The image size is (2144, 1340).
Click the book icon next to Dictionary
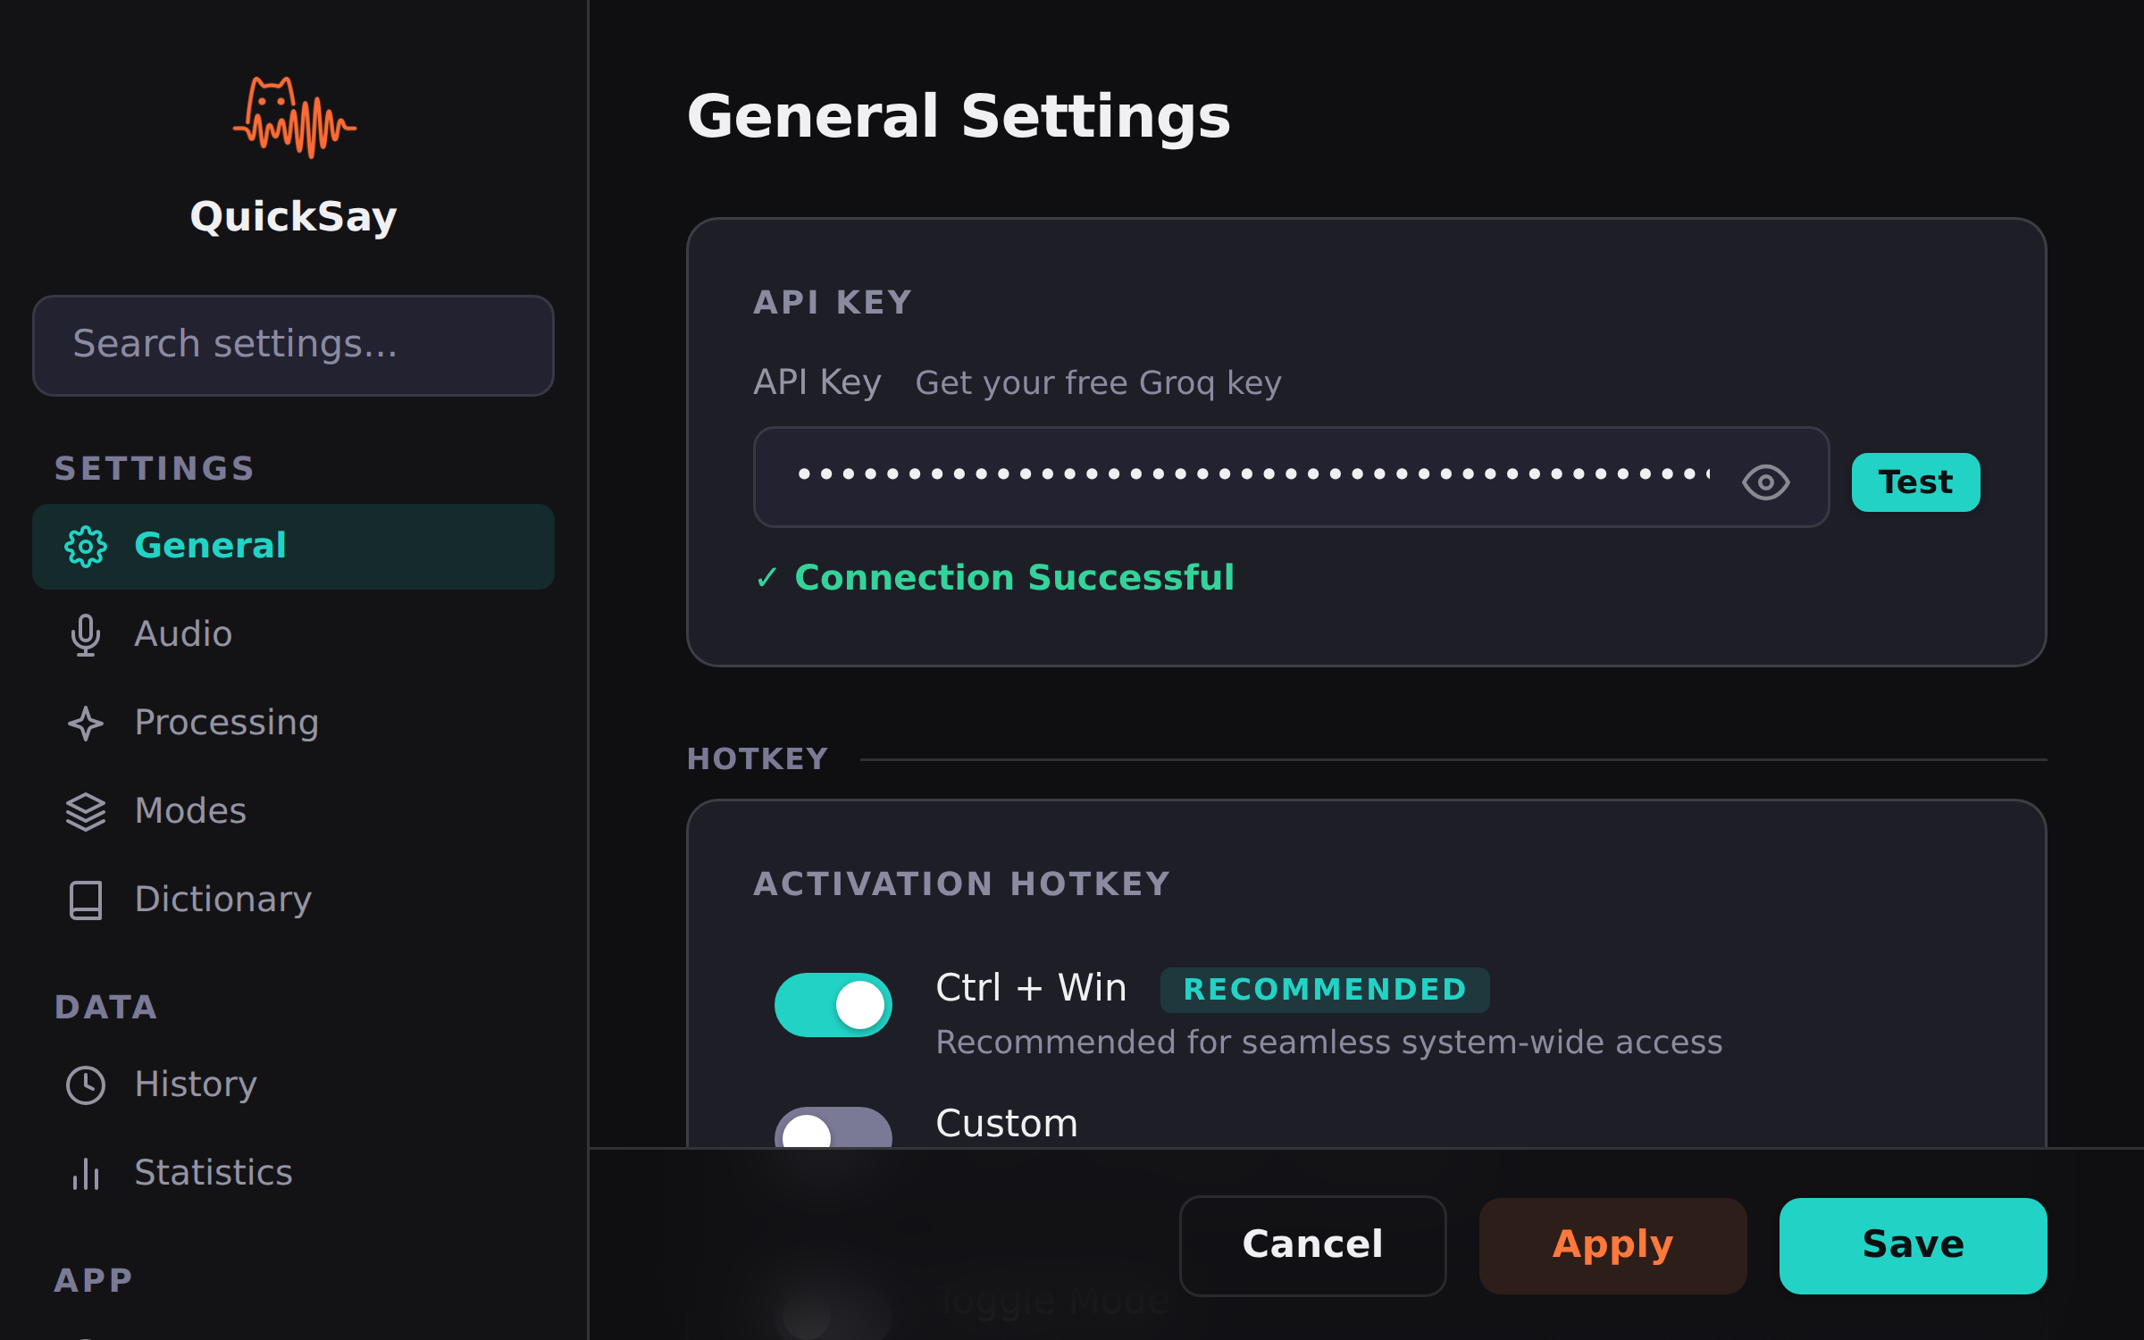coord(85,900)
